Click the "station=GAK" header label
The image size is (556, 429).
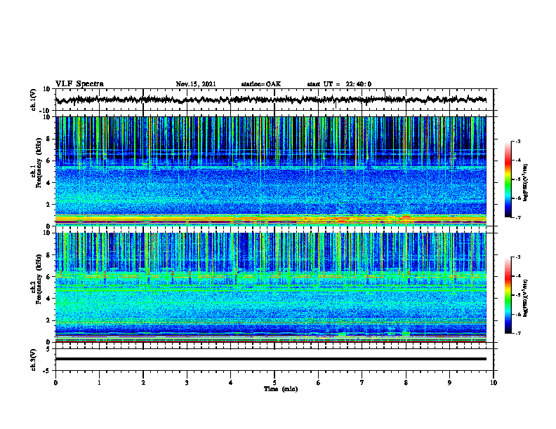261,84
